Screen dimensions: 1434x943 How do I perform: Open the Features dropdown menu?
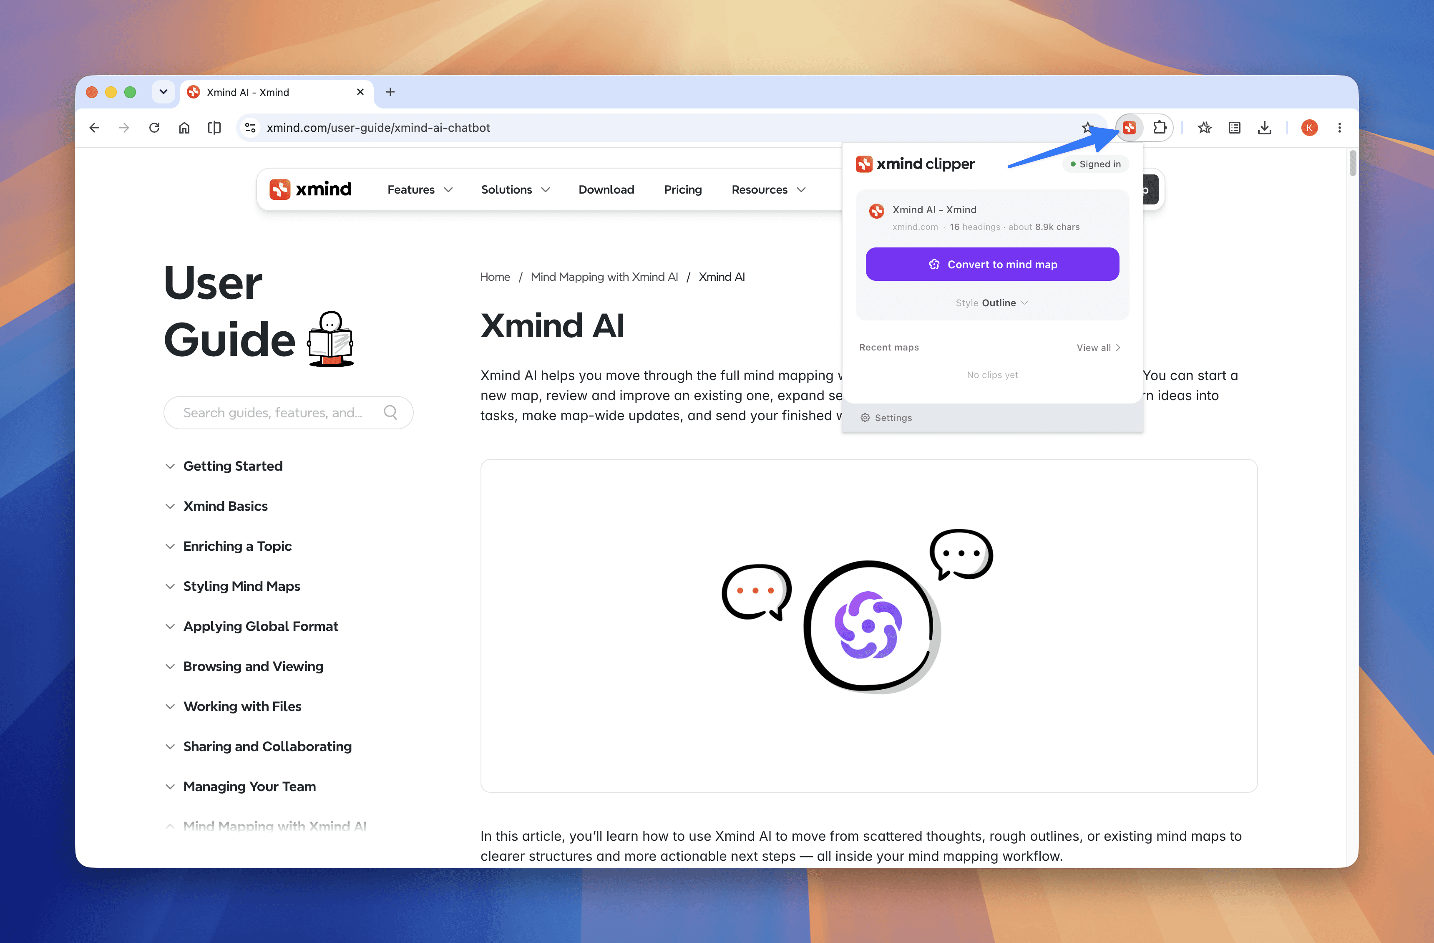point(420,190)
